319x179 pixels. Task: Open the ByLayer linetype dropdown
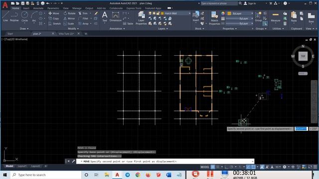[239, 23]
